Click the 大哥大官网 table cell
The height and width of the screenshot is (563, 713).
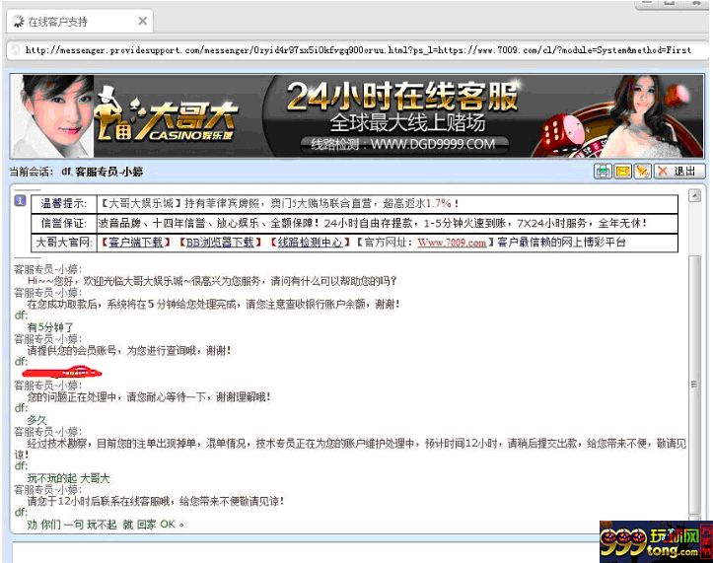click(64, 243)
